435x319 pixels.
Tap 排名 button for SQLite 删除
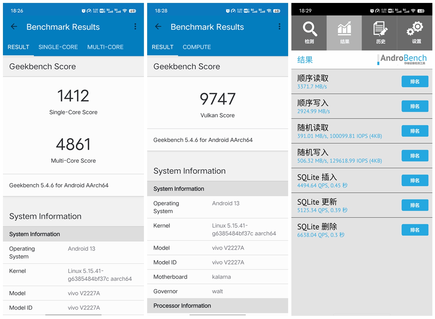pyautogui.click(x=415, y=230)
